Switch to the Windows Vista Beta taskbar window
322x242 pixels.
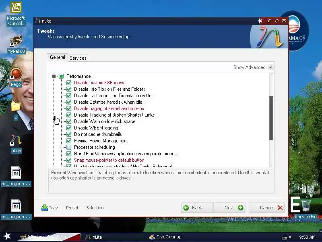coord(49,237)
